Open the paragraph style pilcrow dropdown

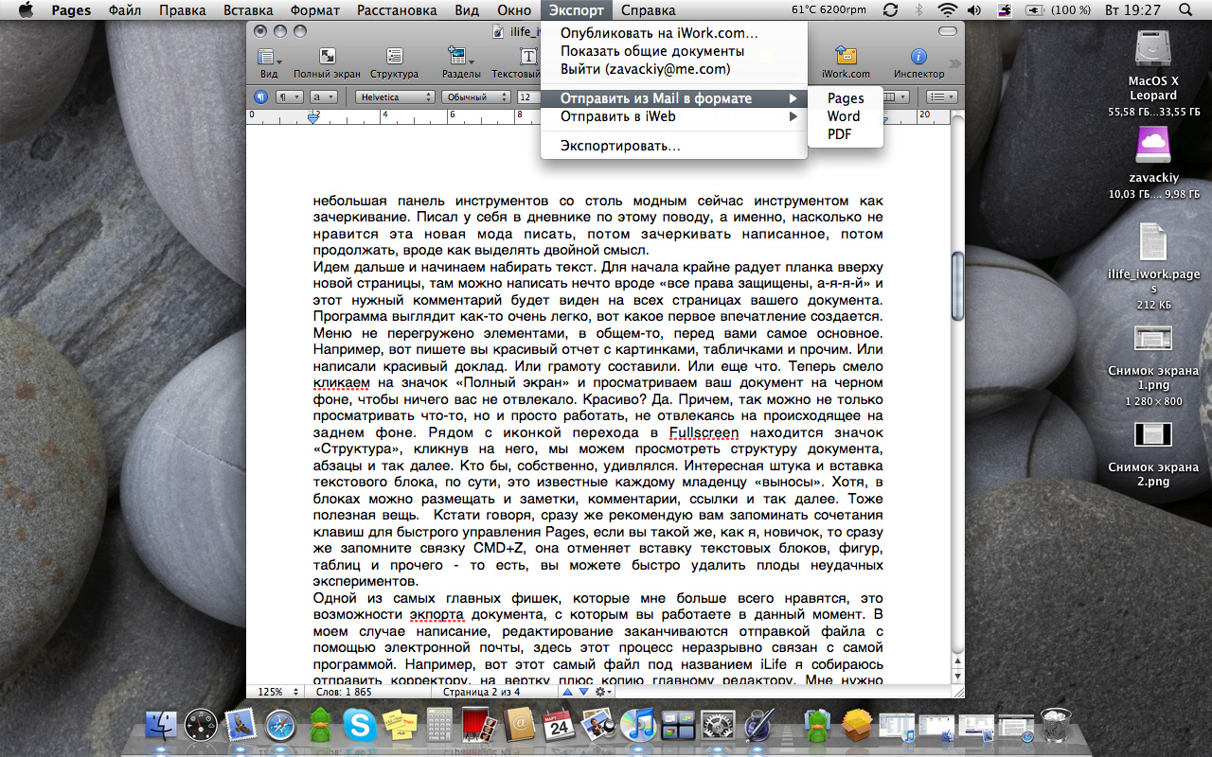point(289,97)
